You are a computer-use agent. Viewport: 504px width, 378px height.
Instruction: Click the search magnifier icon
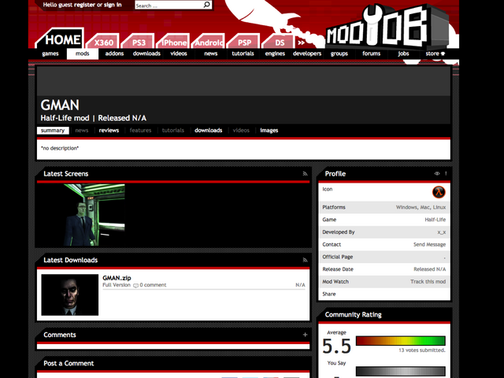(x=206, y=5)
